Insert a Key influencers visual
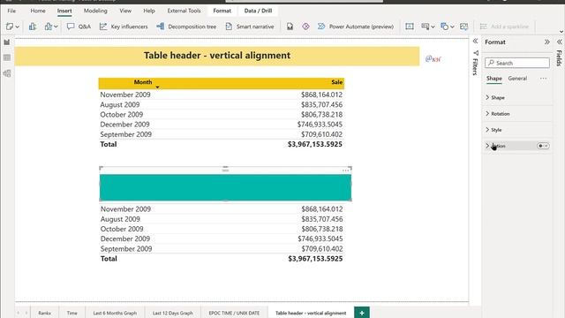565x318 pixels. click(124, 26)
